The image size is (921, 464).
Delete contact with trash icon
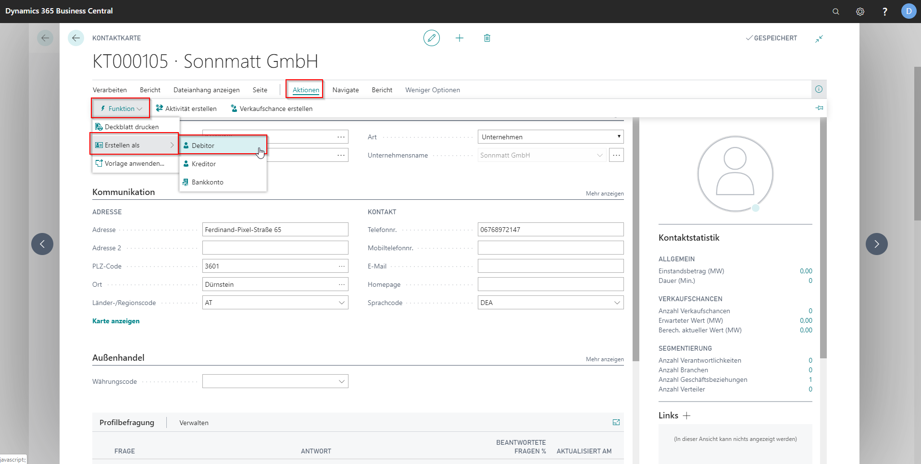click(487, 38)
